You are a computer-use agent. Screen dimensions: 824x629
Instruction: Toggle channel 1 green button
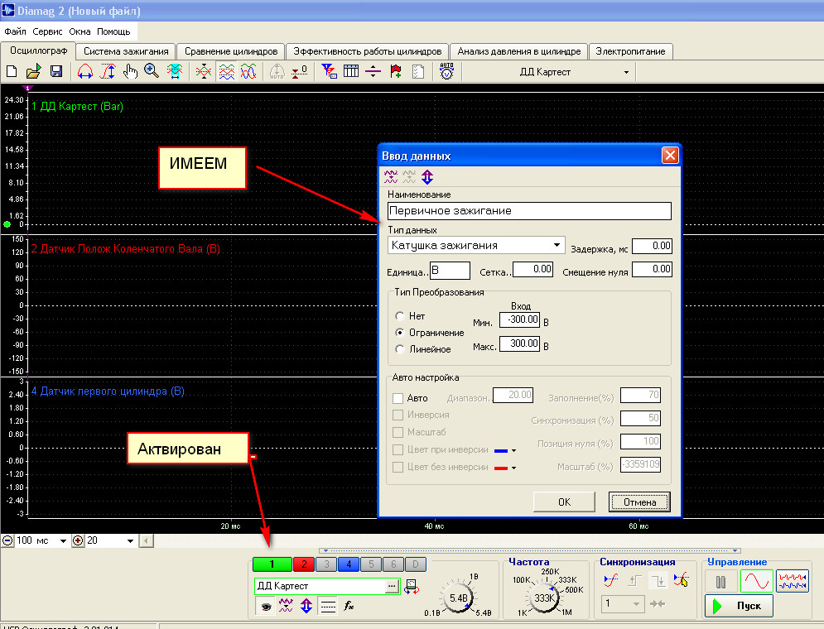pos(272,564)
